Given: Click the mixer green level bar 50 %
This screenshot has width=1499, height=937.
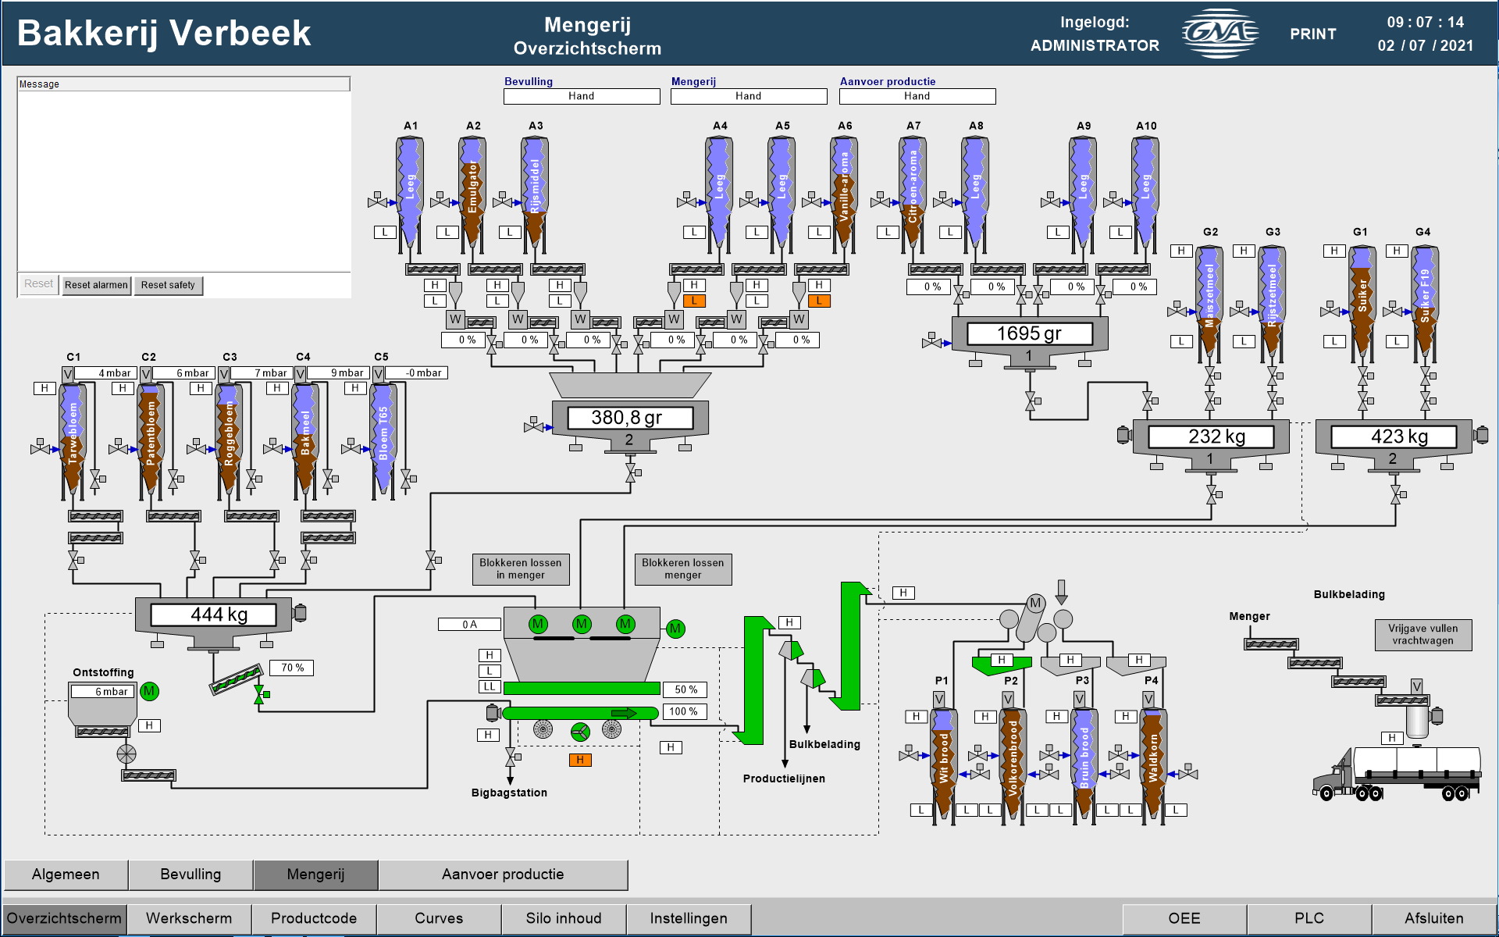Looking at the screenshot, I should click(582, 689).
